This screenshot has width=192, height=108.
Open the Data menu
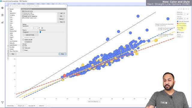point(23,4)
